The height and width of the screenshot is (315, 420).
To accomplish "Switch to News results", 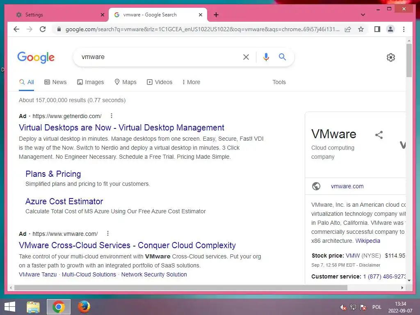I will pos(55,82).
